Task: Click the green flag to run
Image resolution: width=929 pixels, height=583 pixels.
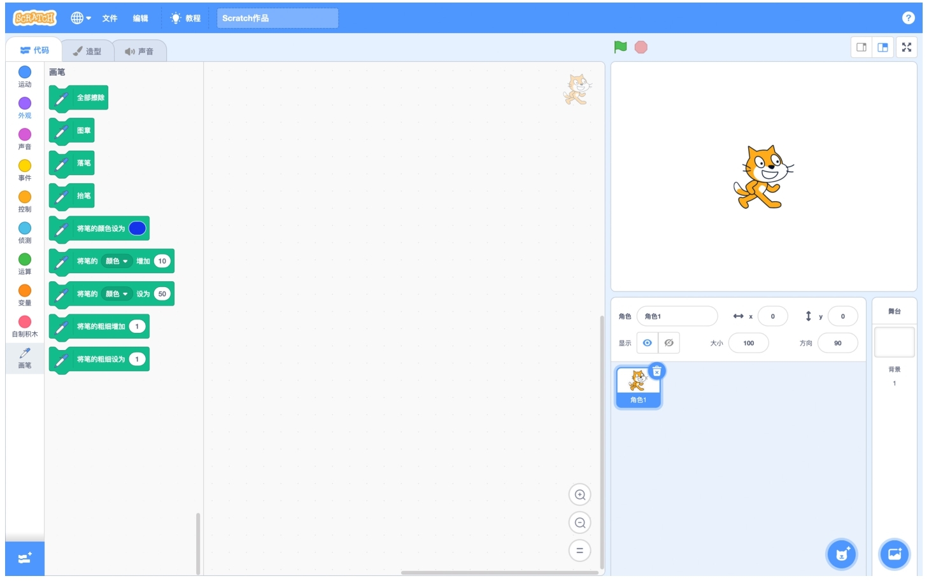Action: pos(620,47)
